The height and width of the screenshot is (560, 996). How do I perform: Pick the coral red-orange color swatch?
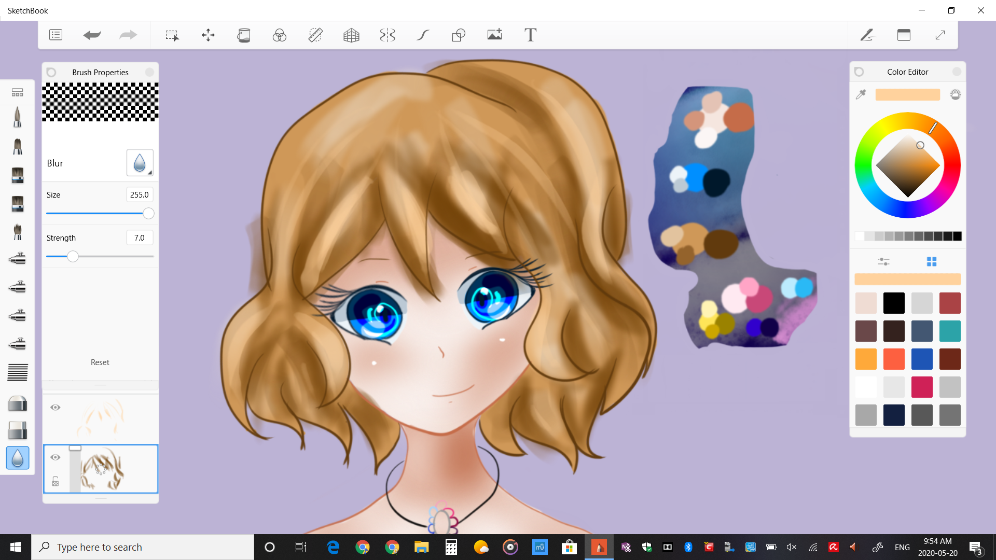(894, 359)
